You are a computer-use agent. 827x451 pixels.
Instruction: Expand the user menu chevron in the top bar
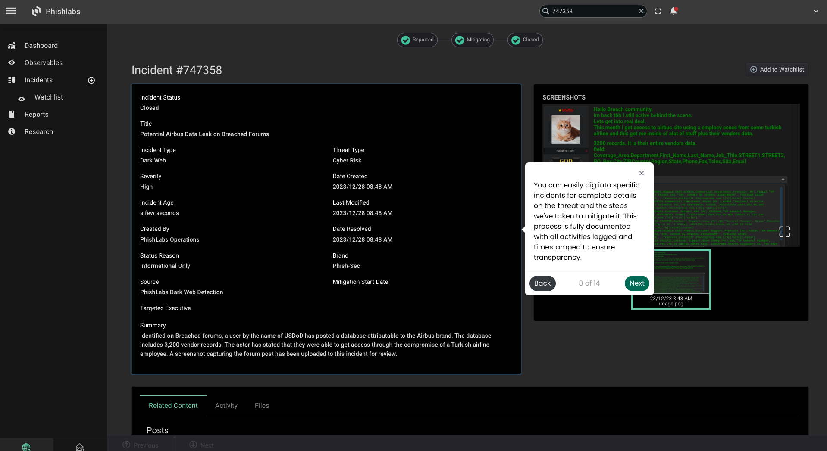pos(816,11)
